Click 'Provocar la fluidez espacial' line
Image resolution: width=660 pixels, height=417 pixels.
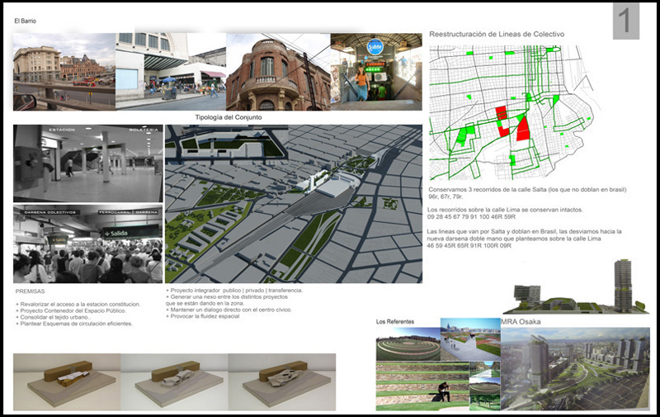click(202, 316)
